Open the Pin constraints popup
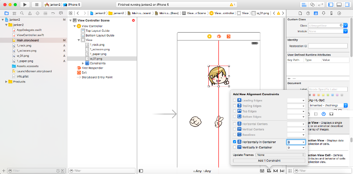 (x=275, y=171)
